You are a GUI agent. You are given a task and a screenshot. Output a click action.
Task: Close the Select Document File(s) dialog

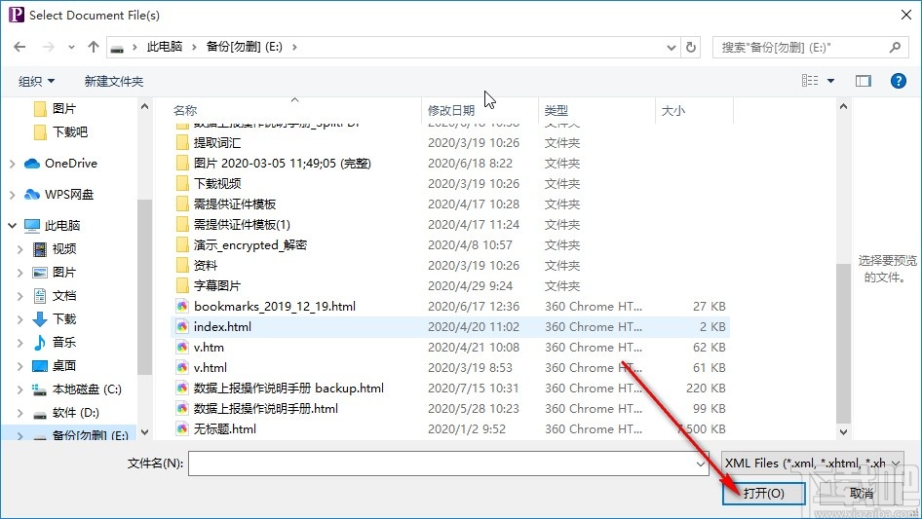[906, 15]
